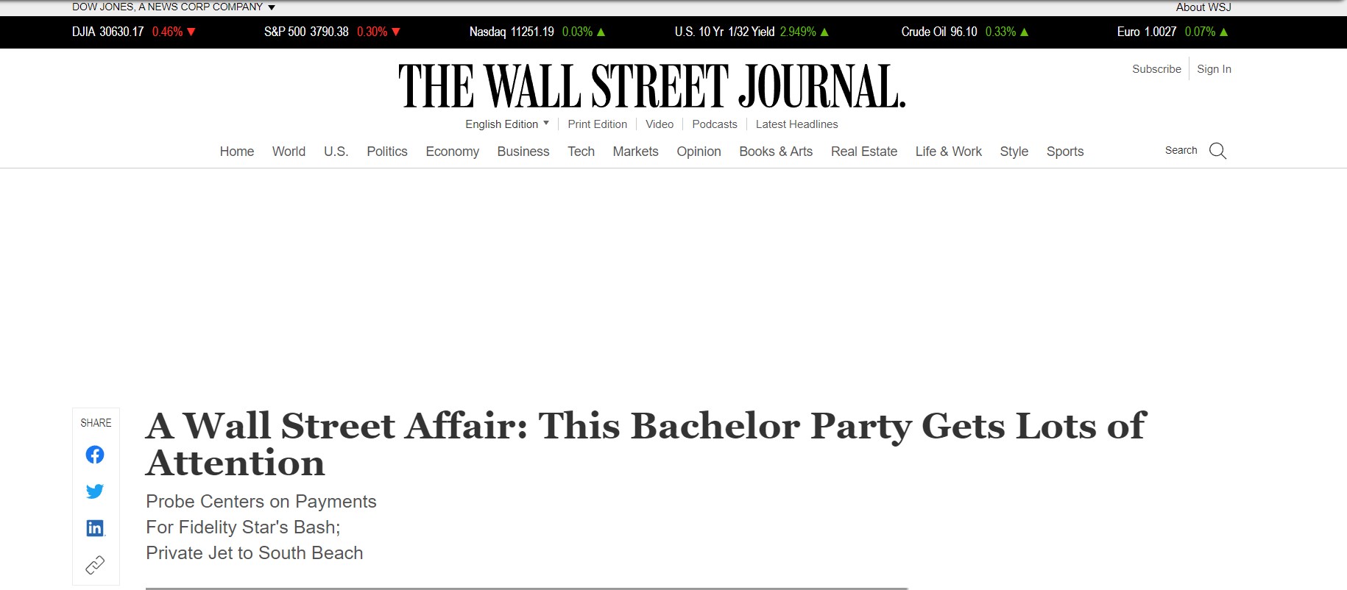Go to the Opinion section

click(x=699, y=152)
